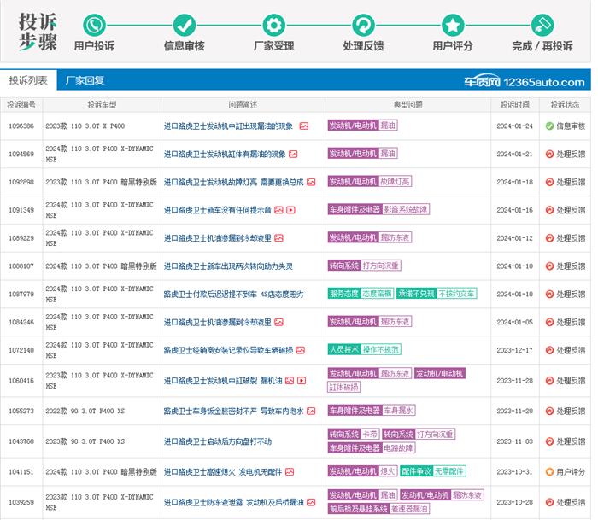Open image icon for complaint 1089229
Screen dimensions: 598x520
point(278,238)
